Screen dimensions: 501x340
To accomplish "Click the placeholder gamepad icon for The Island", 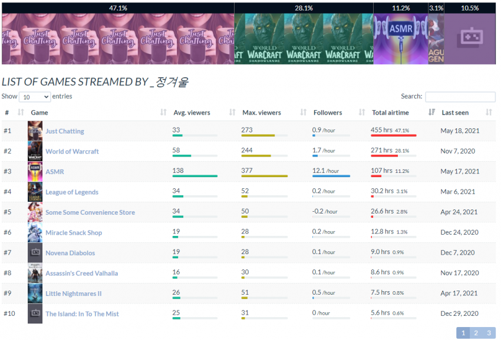I will 35,314.
